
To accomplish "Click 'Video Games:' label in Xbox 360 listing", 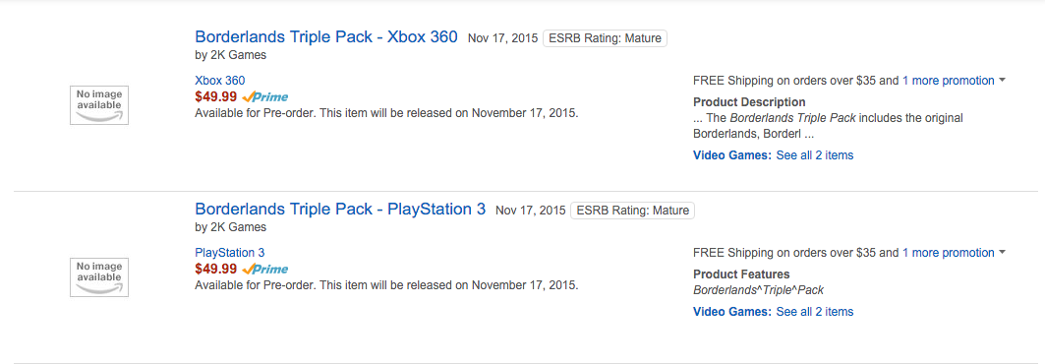I will [x=732, y=155].
